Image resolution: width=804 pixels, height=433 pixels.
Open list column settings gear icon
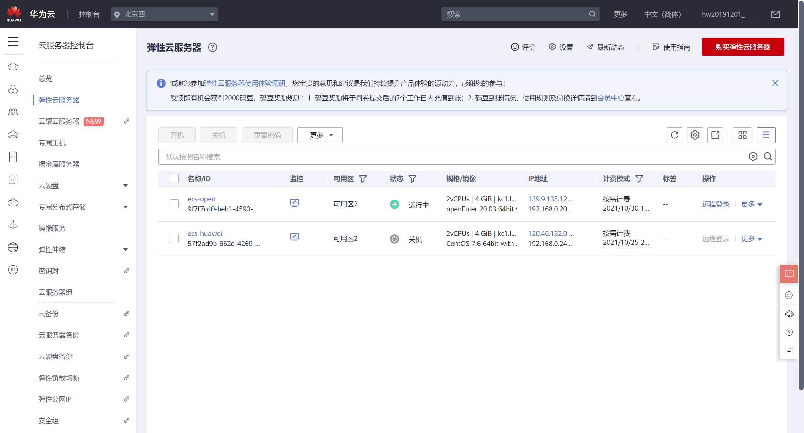click(x=695, y=135)
